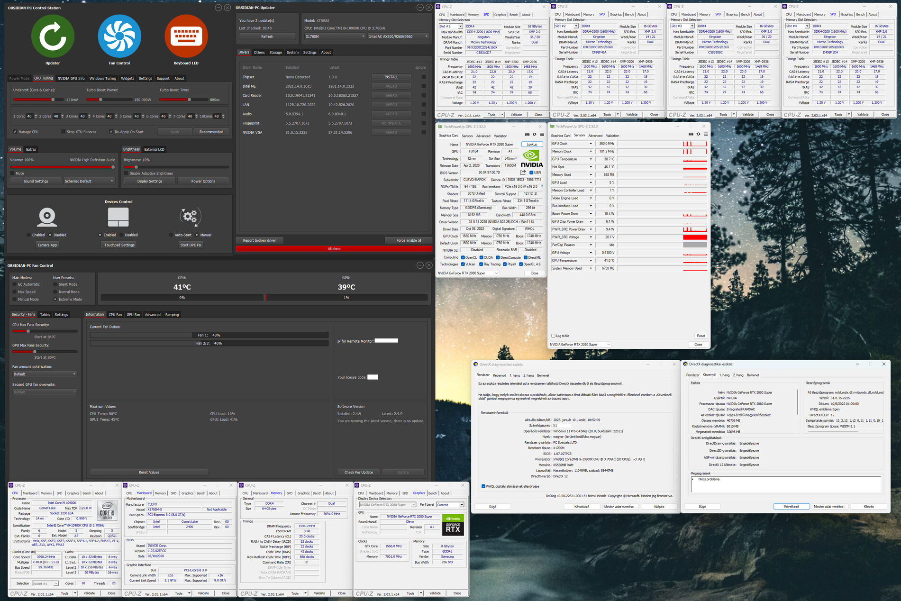Enable Stop XTU Services checkbox
This screenshot has width=901, height=601.
(x=63, y=132)
